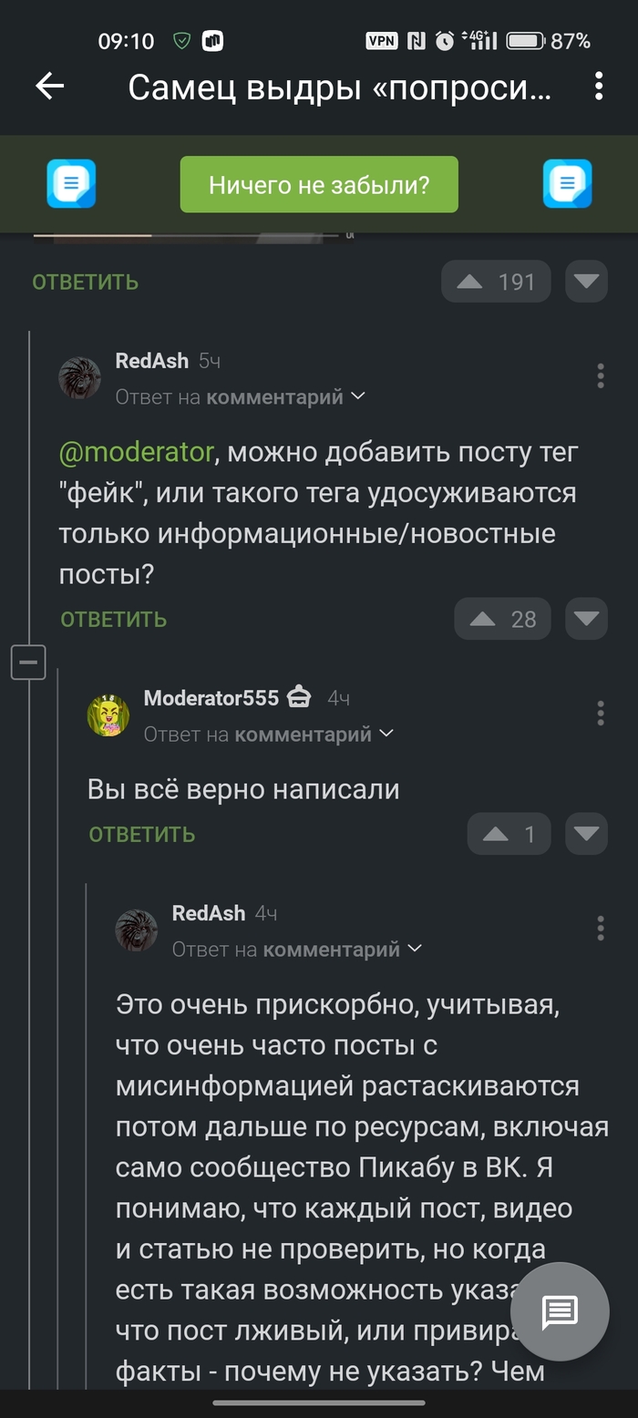638x1418 pixels.
Task: Open the three-dot overflow menu in header
Action: click(x=599, y=87)
